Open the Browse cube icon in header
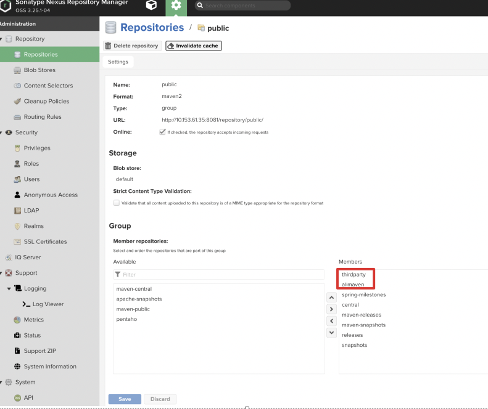Screen dimensions: 488x409 151,5
